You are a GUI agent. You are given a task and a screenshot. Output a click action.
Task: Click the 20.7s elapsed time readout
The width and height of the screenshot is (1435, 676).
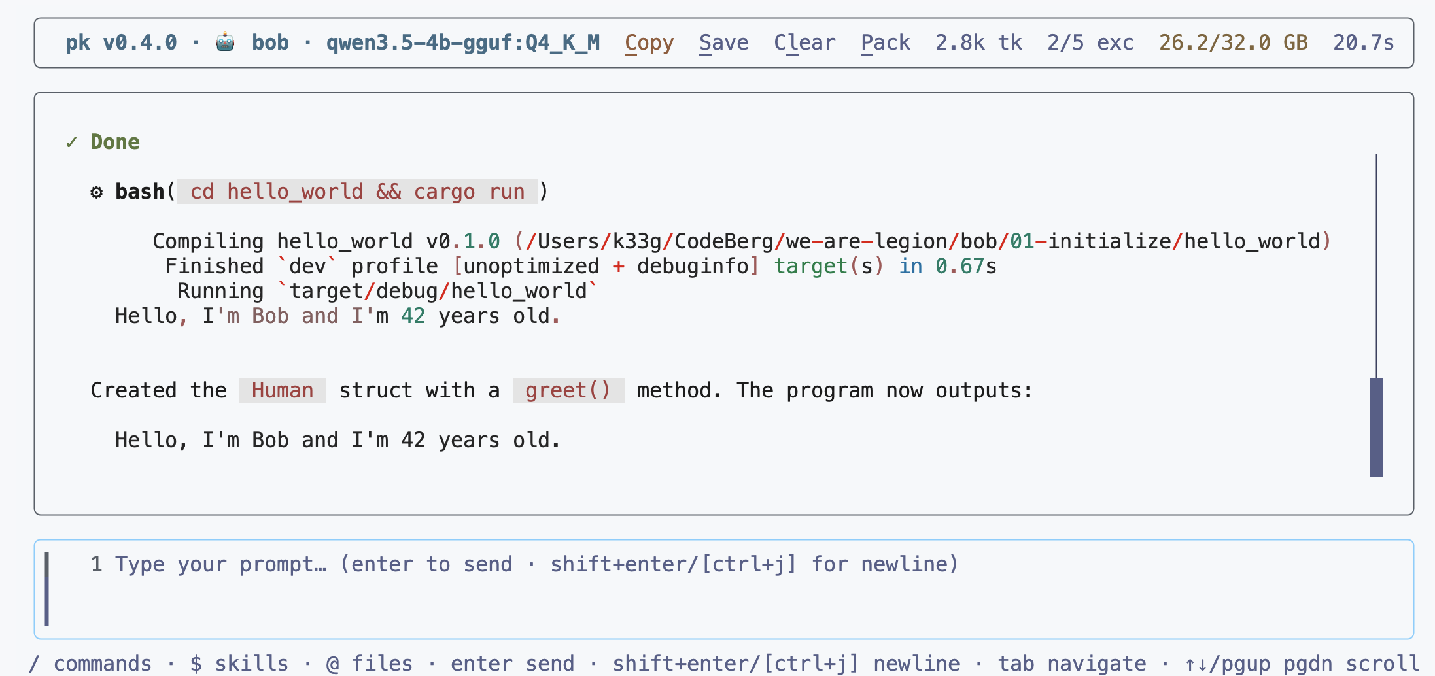(1364, 43)
